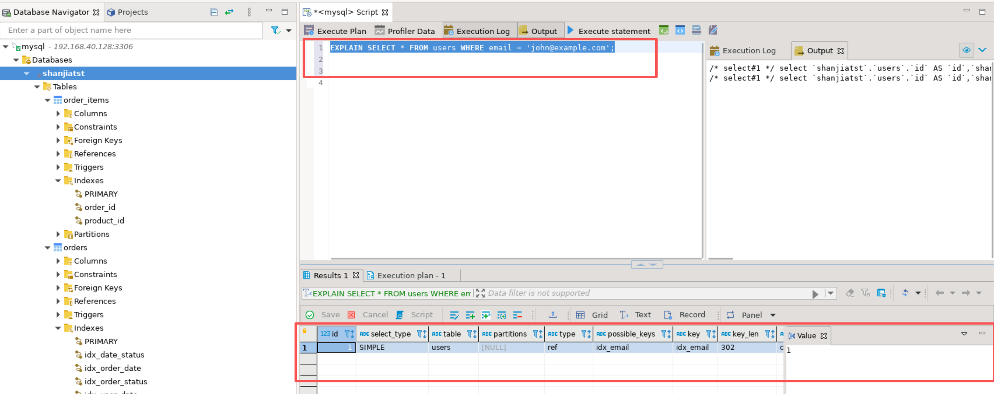Click the object name search field
This screenshot has width=994, height=394.
[132, 30]
